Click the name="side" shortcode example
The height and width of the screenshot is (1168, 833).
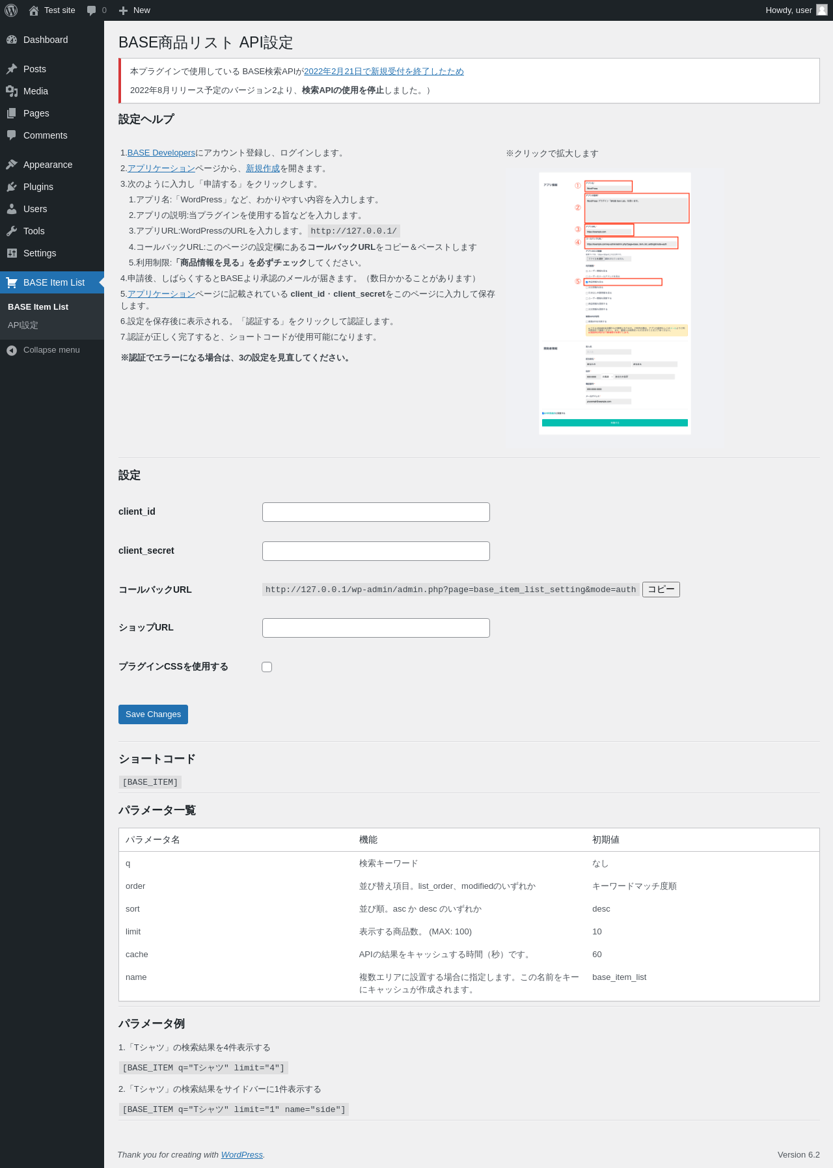click(234, 1109)
